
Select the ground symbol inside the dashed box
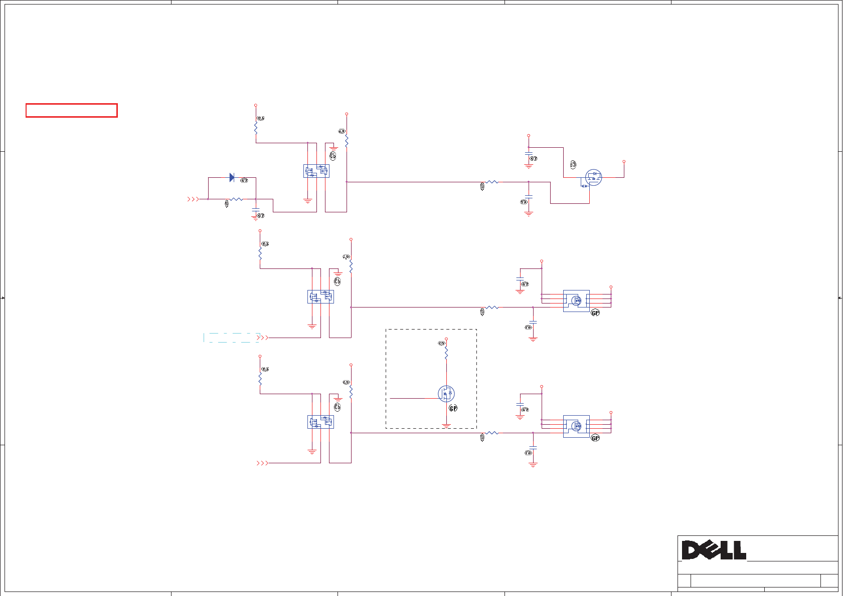446,425
